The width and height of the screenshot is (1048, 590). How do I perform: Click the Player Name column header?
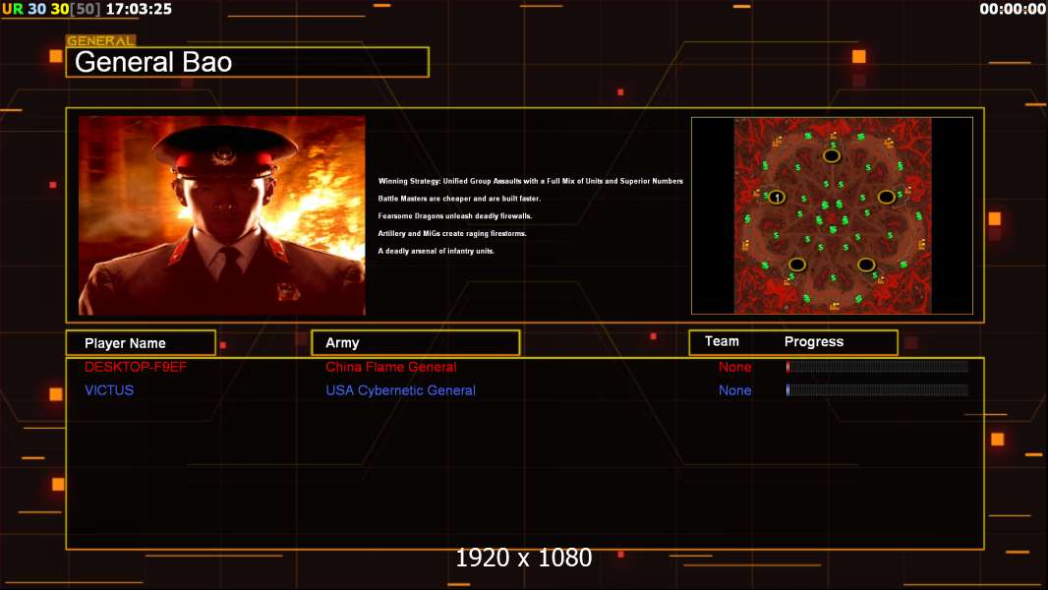tap(141, 343)
